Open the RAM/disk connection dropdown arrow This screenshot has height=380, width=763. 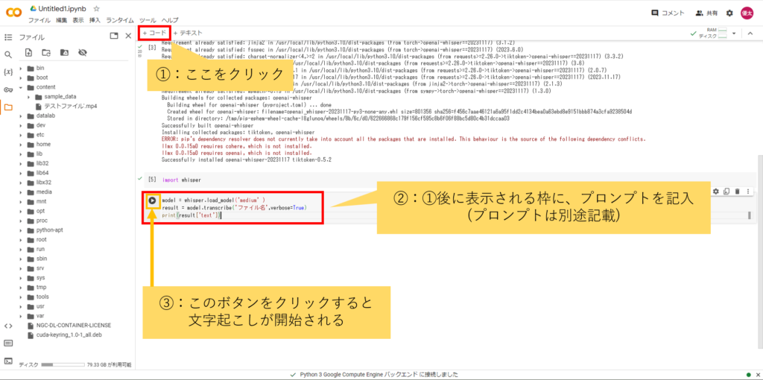pyautogui.click(x=734, y=34)
